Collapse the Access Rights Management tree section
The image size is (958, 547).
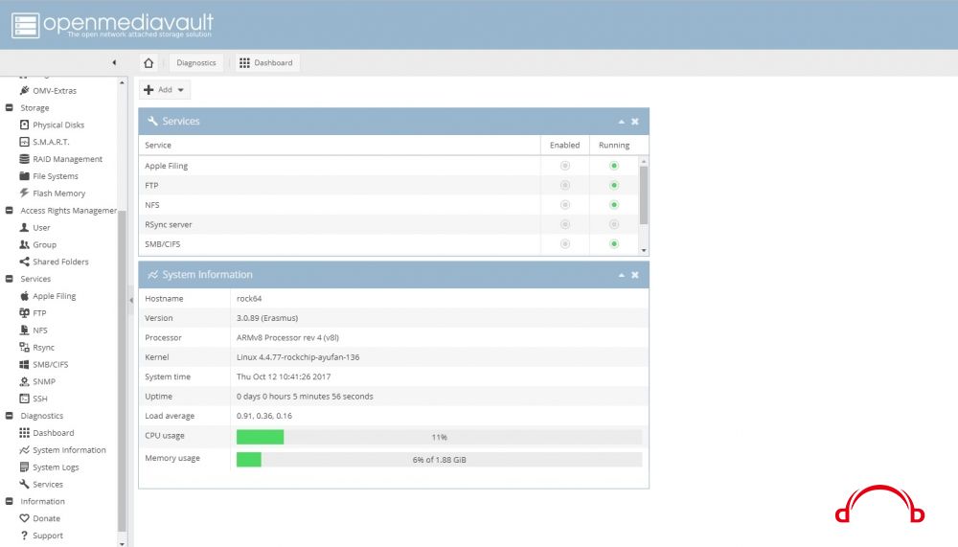[10, 210]
